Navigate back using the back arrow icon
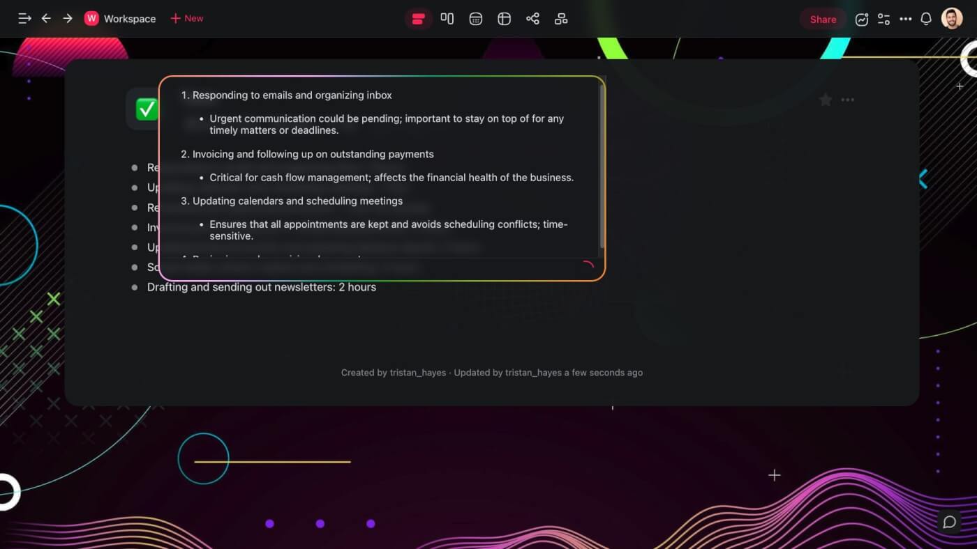This screenshot has width=977, height=549. coord(46,18)
